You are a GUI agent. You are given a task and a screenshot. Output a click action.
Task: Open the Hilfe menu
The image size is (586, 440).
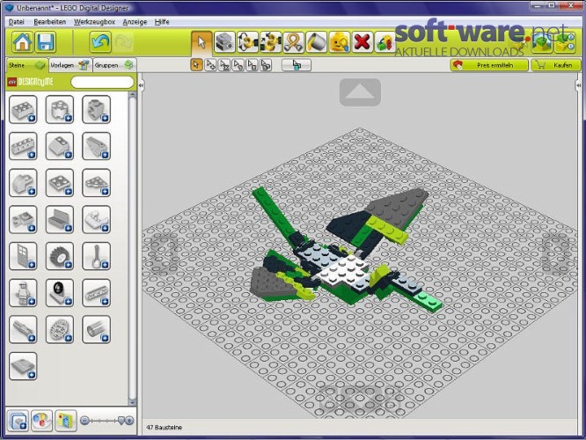pyautogui.click(x=162, y=22)
